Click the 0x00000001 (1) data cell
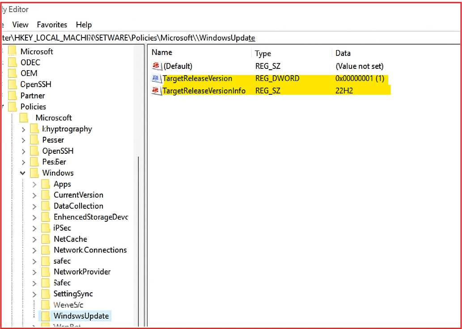462x329 pixels. point(360,79)
